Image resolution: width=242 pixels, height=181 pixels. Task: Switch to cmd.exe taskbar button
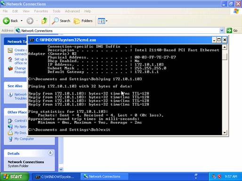pos(56,177)
